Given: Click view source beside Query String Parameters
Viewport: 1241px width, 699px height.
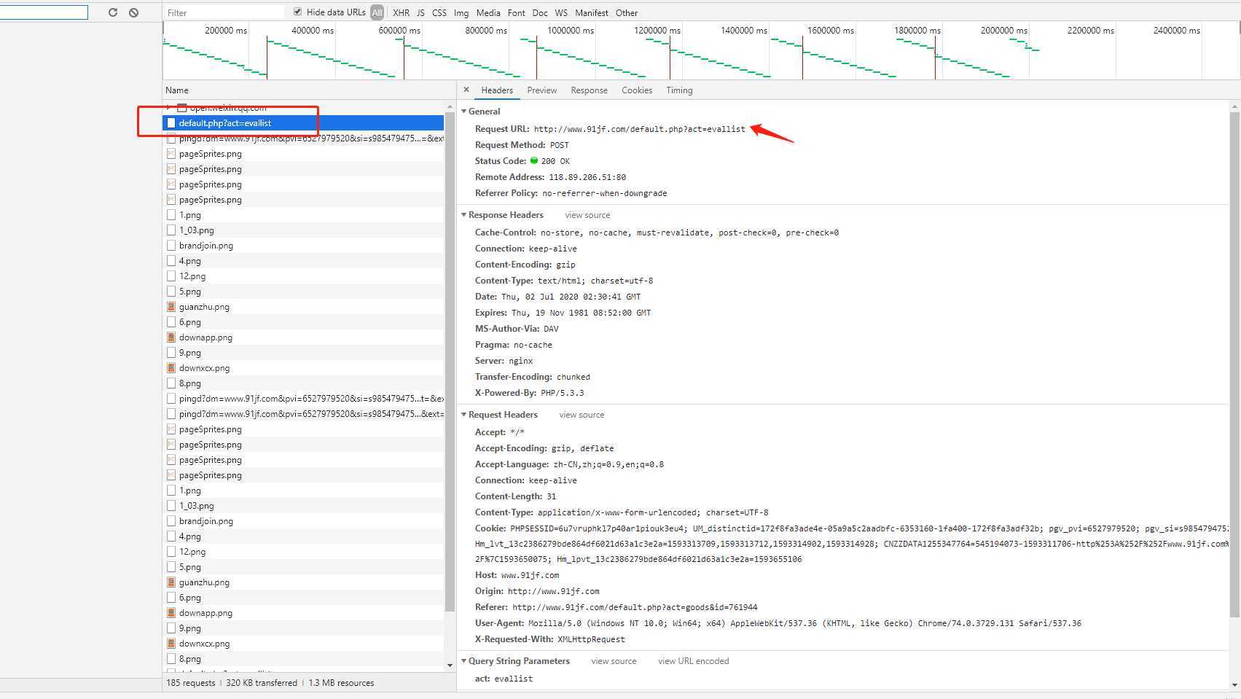Looking at the screenshot, I should (614, 661).
